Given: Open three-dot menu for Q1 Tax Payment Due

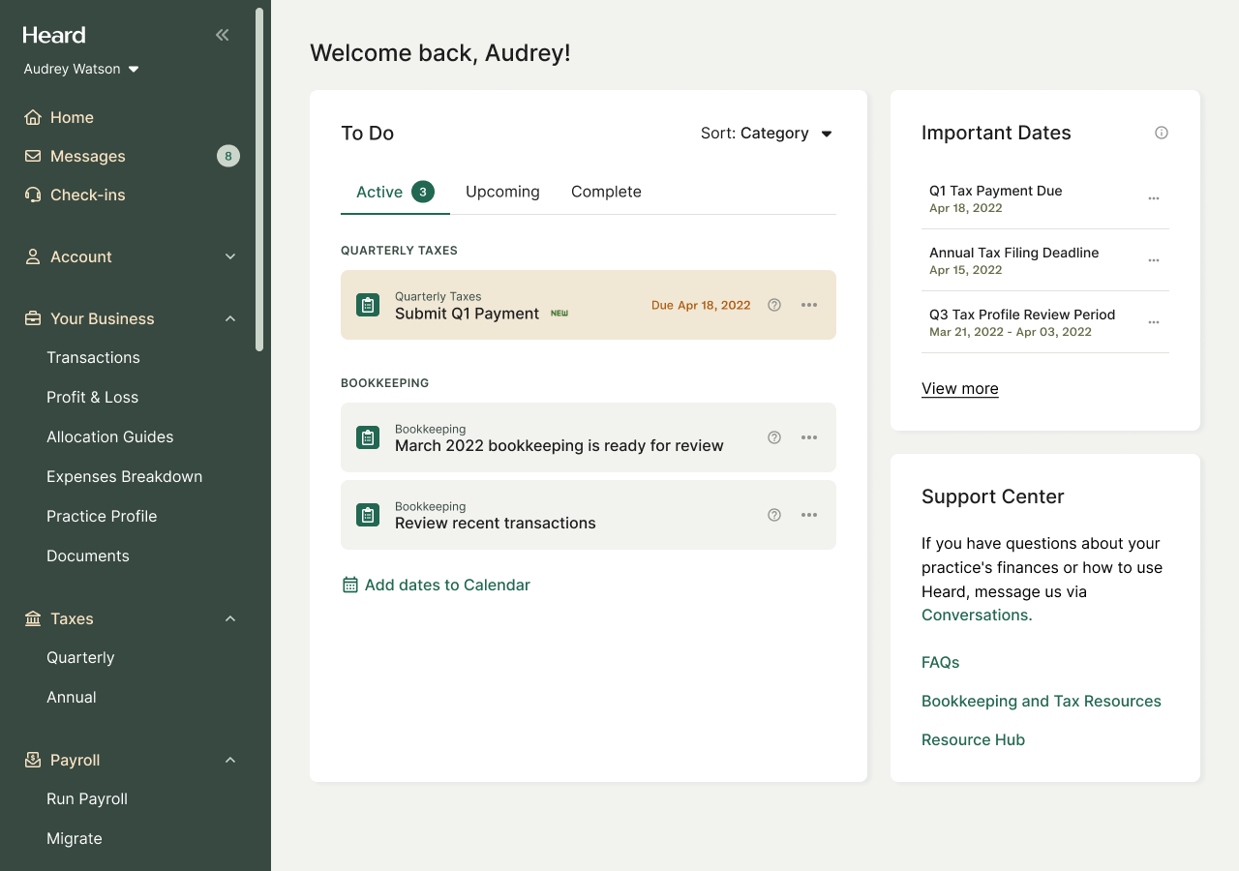Looking at the screenshot, I should (1154, 198).
